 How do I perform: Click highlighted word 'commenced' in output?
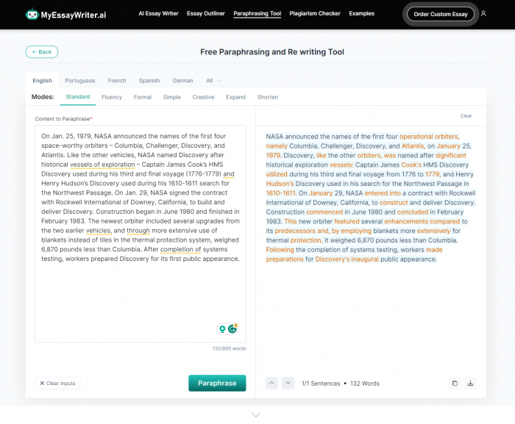pos(324,212)
